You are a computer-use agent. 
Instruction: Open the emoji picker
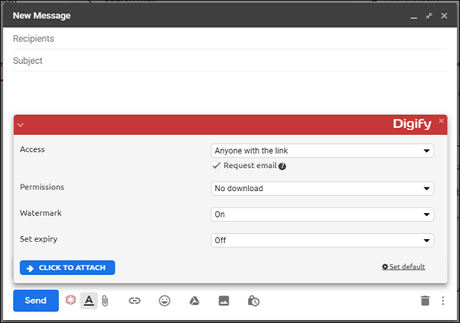(165, 301)
